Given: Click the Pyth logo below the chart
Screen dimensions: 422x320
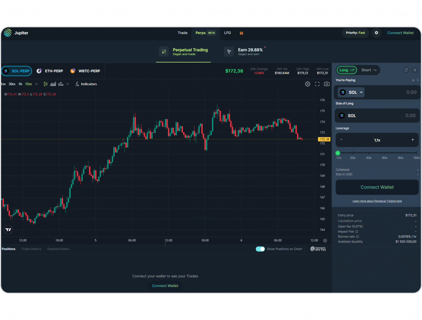Looking at the screenshot, I should [x=318, y=249].
